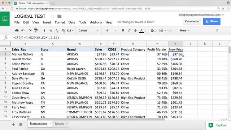Screen dimensions: 231x130
Task: Open the Calibri font dropdown
Action: tap(88, 30)
